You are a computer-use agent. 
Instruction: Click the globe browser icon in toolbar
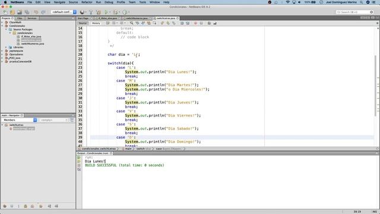coord(83,12)
